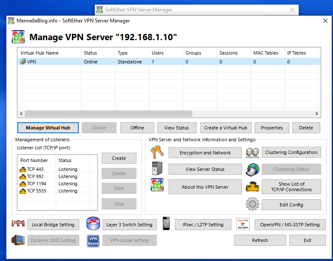
Task: Click the globe laptop icon beside Clustering Status
Action: pyautogui.click(x=253, y=169)
